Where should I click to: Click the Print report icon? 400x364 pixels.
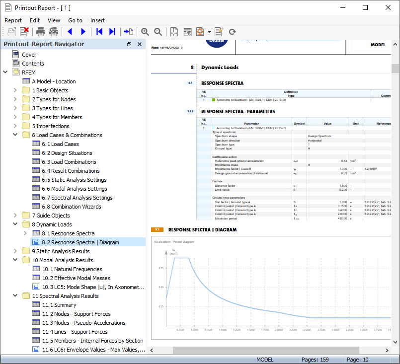pyautogui.click(x=41, y=32)
